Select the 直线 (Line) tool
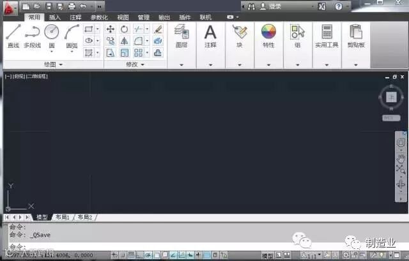Screen dimensions: 409x261 click(x=13, y=36)
